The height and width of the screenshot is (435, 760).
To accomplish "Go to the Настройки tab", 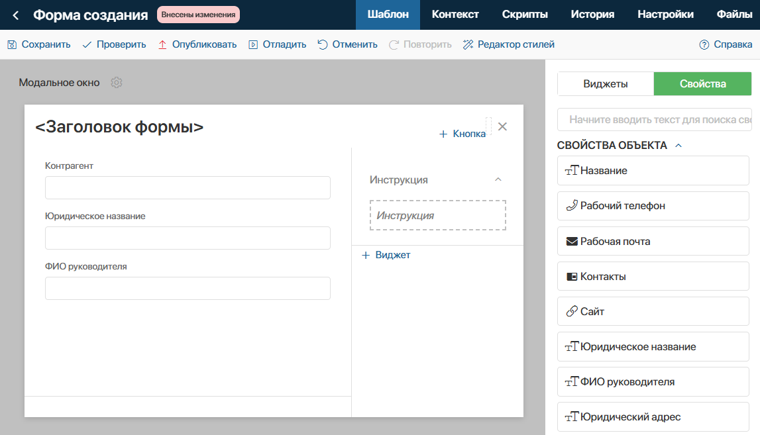I will click(665, 15).
